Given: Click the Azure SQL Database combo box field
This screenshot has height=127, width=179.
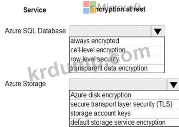Looking at the screenshot, I should pyautogui.click(x=110, y=31).
